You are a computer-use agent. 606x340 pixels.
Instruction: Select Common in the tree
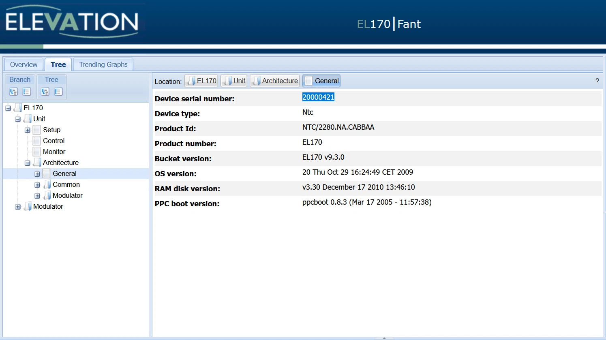click(x=66, y=184)
